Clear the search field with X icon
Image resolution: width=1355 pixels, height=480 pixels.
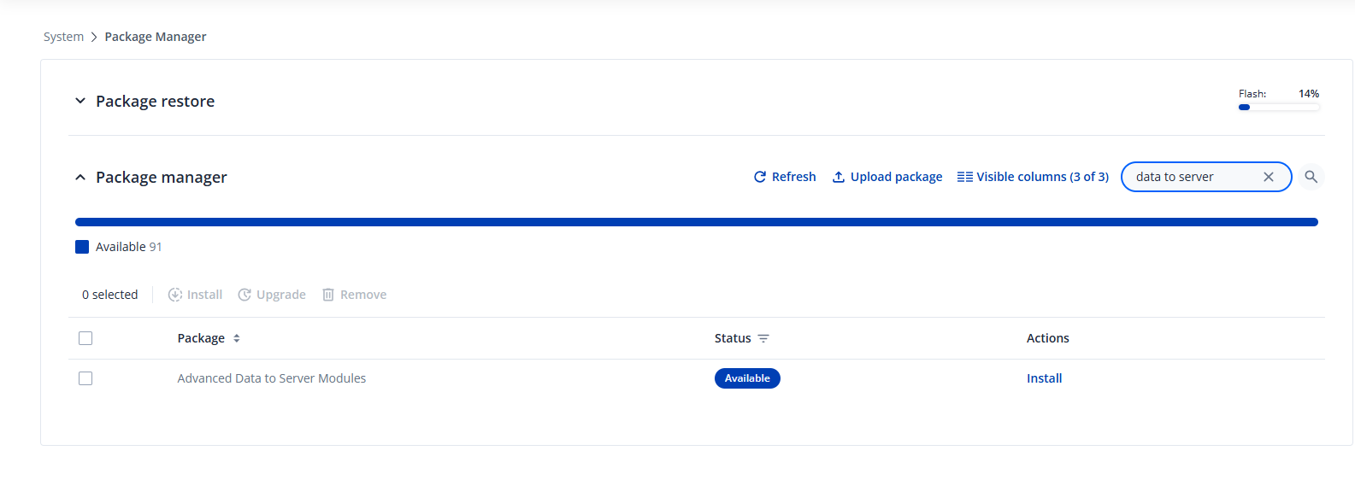tap(1269, 177)
